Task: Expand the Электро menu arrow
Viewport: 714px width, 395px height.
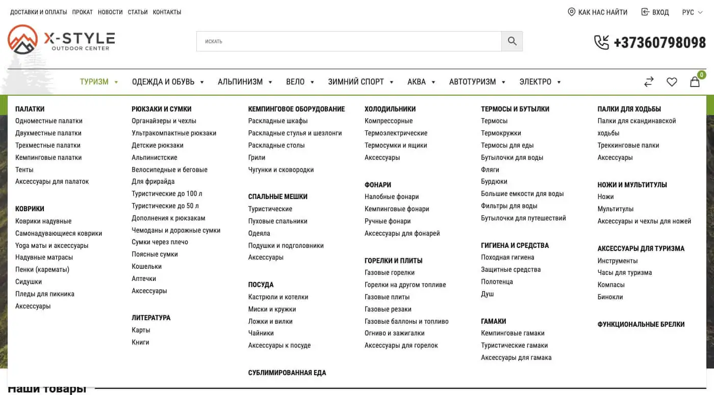Action: [559, 82]
